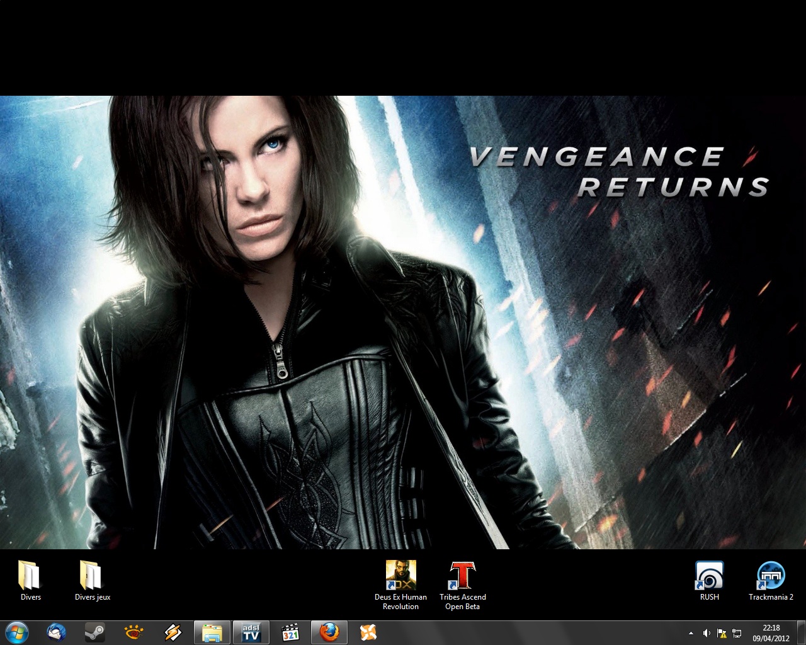Select the Divers jeux folder icon

pyautogui.click(x=92, y=582)
